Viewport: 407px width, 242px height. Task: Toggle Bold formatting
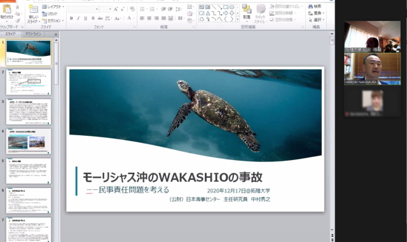[71, 18]
